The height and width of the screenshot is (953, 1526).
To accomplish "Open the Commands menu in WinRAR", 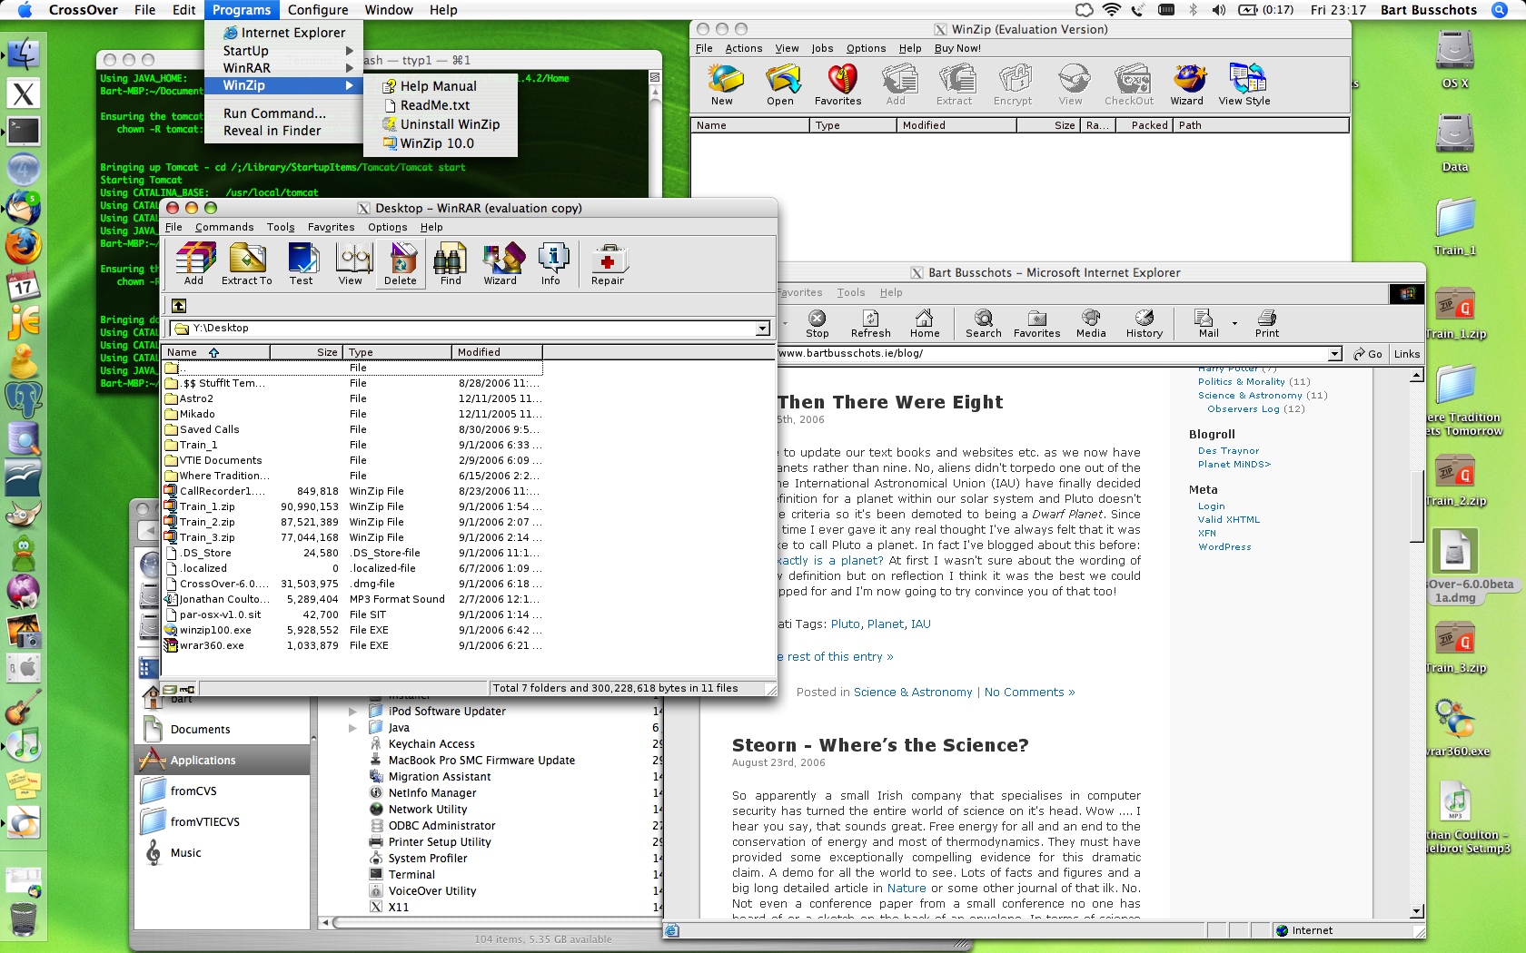I will coord(224,227).
